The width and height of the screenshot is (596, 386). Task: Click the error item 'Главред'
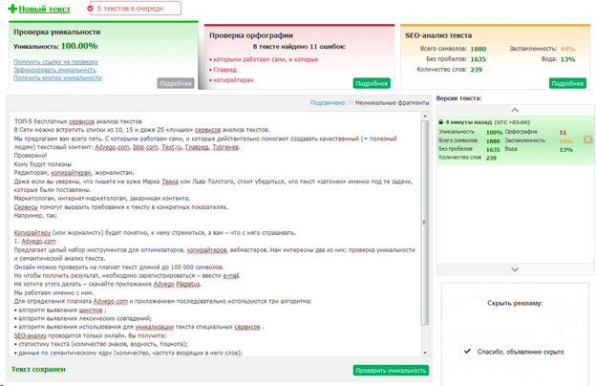[224, 70]
